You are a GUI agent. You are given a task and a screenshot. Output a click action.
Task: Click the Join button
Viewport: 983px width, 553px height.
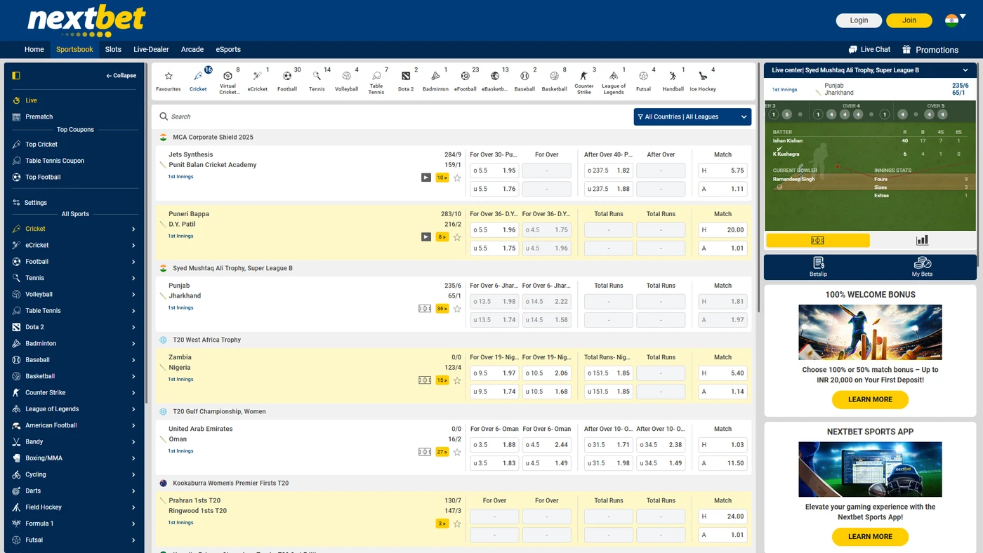click(909, 20)
